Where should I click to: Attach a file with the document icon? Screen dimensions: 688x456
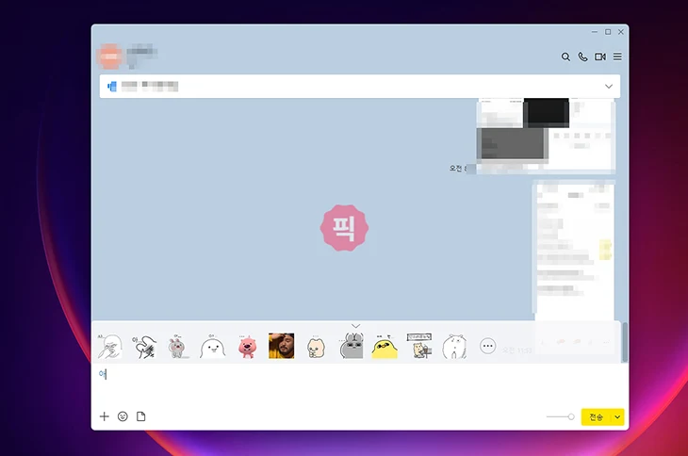click(140, 416)
